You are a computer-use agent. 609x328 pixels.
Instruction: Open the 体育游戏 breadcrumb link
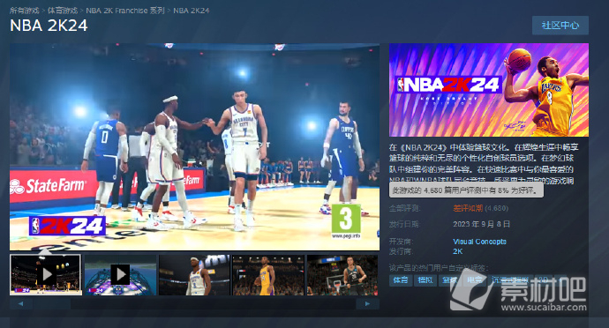pyautogui.click(x=63, y=11)
